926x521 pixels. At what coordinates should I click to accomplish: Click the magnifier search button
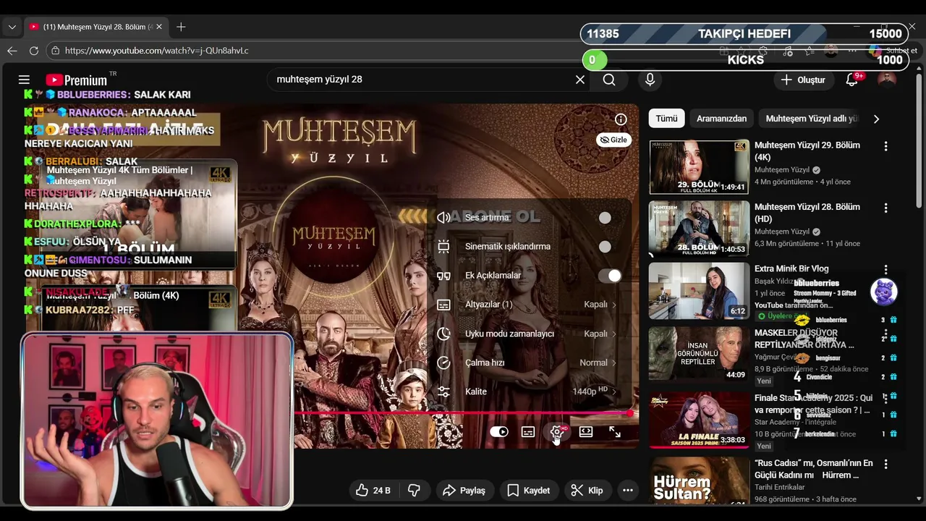pos(609,80)
